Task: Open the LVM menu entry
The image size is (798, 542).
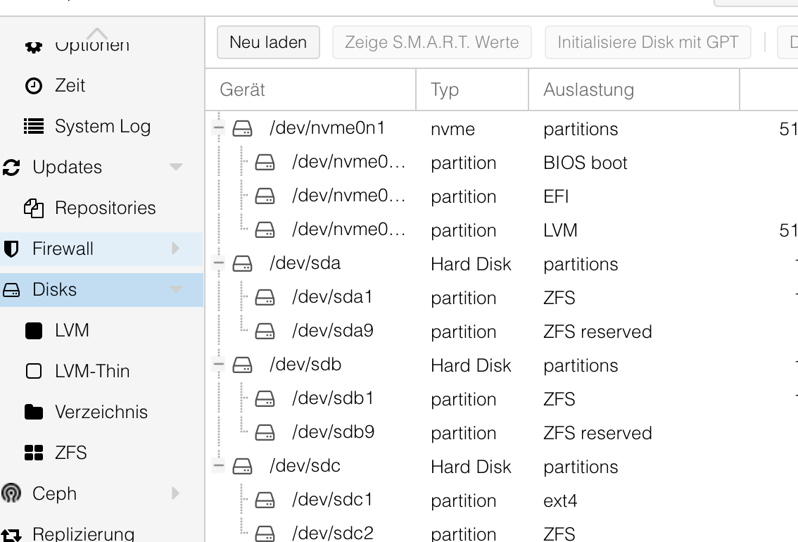Action: pyautogui.click(x=72, y=331)
